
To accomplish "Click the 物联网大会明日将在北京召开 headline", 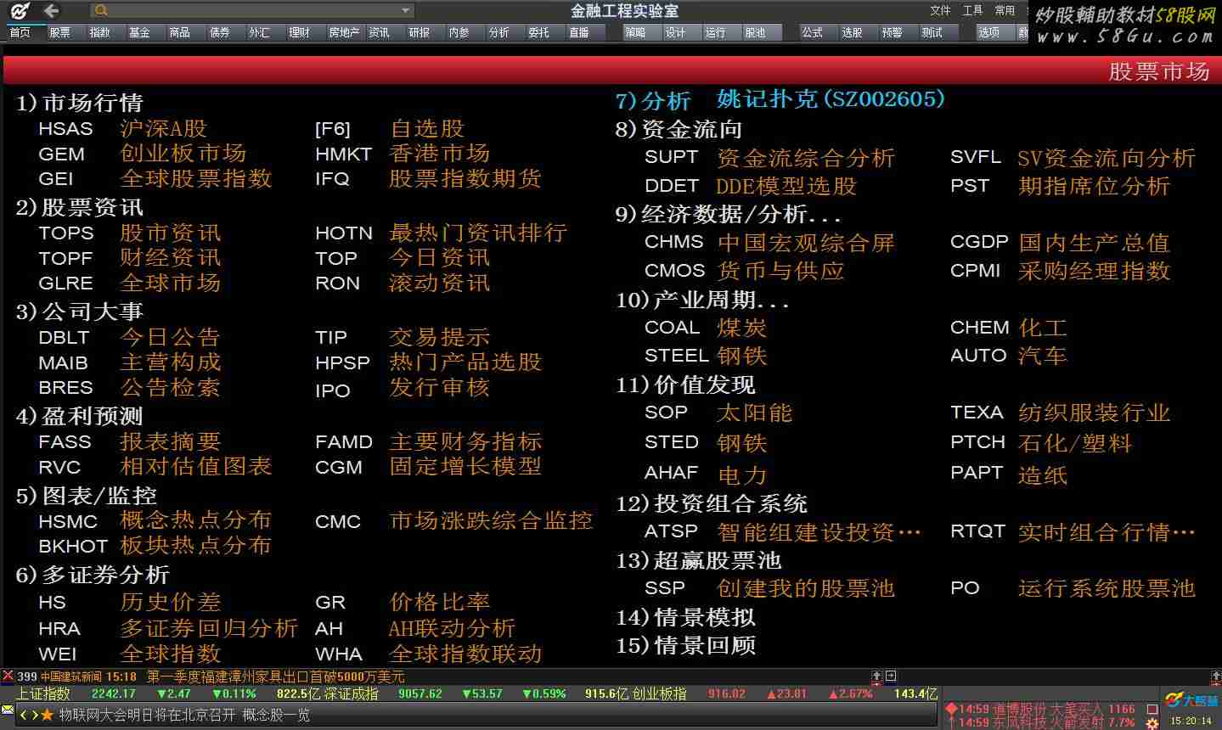I will [x=146, y=715].
